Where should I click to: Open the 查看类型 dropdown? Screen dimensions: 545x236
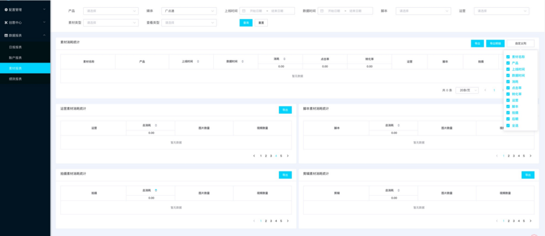189,23
